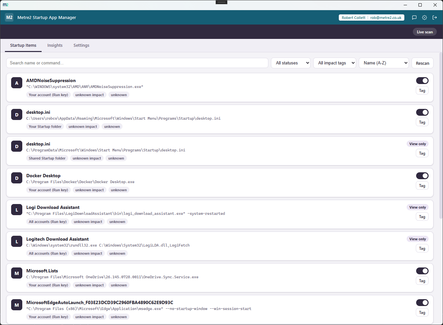
Task: Open the All statuses dropdown
Action: pos(291,63)
